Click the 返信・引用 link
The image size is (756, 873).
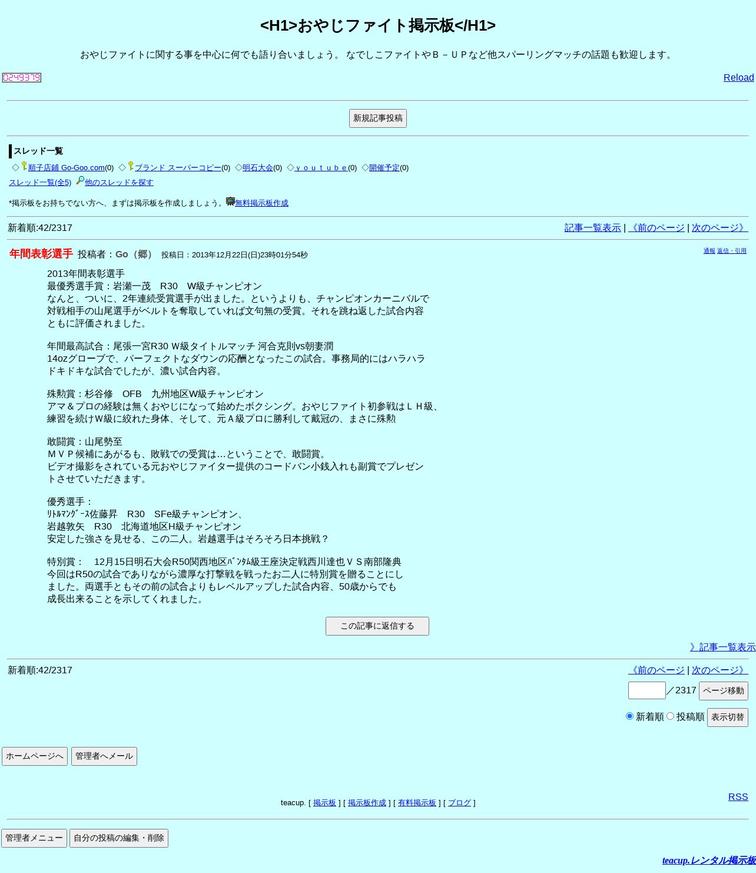[x=732, y=251]
